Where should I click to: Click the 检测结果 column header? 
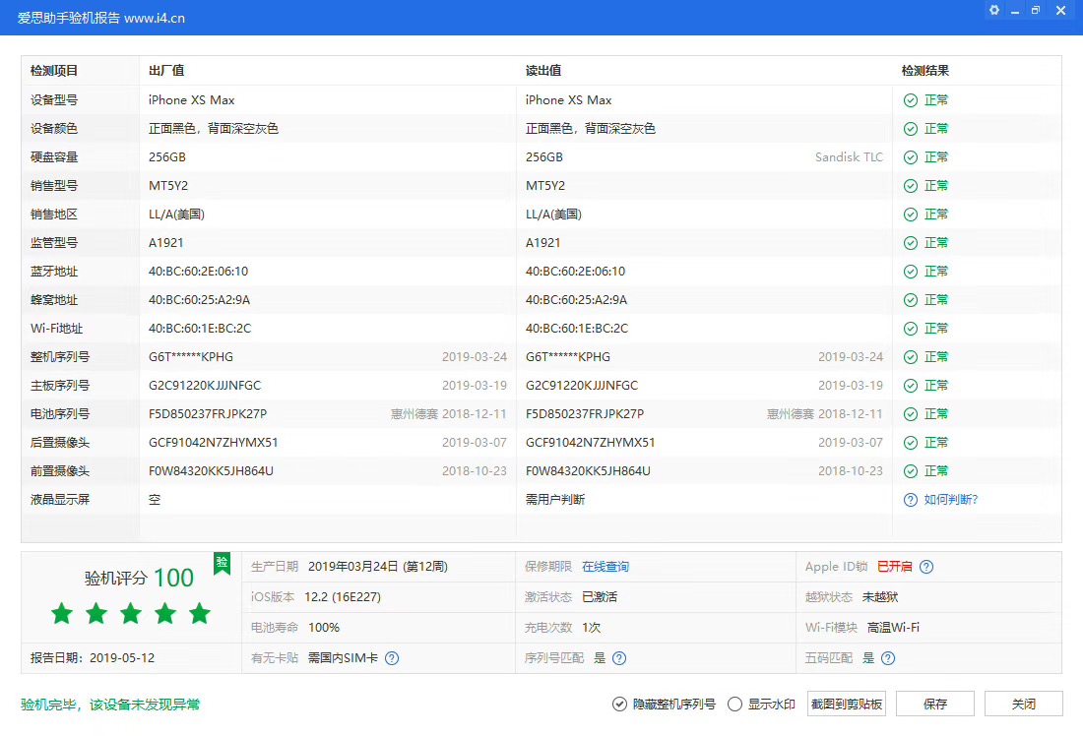tap(925, 71)
